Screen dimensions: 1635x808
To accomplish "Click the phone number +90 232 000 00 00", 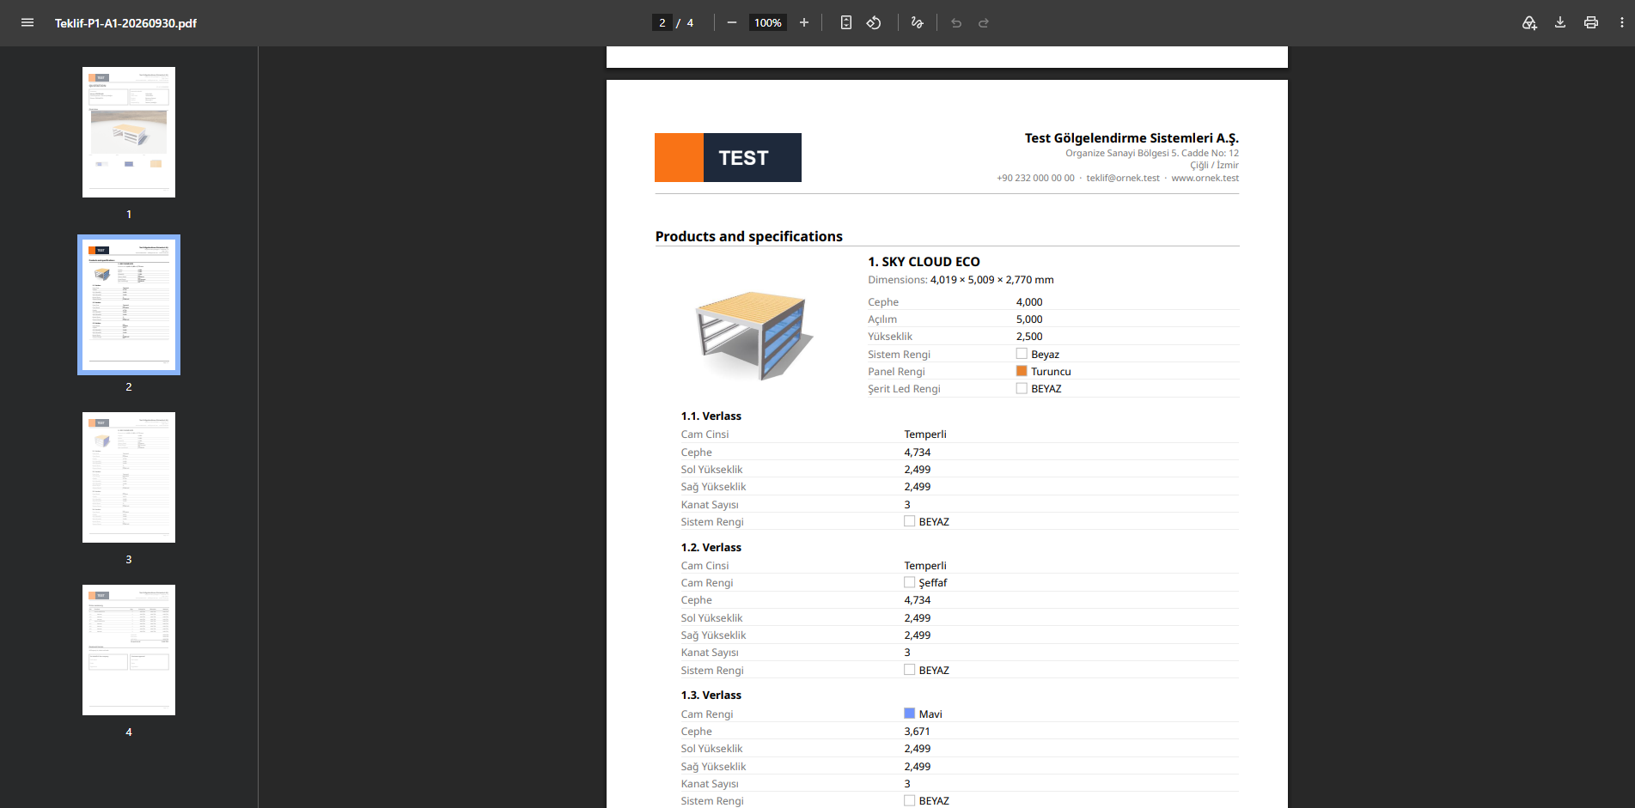I will coord(1035,179).
